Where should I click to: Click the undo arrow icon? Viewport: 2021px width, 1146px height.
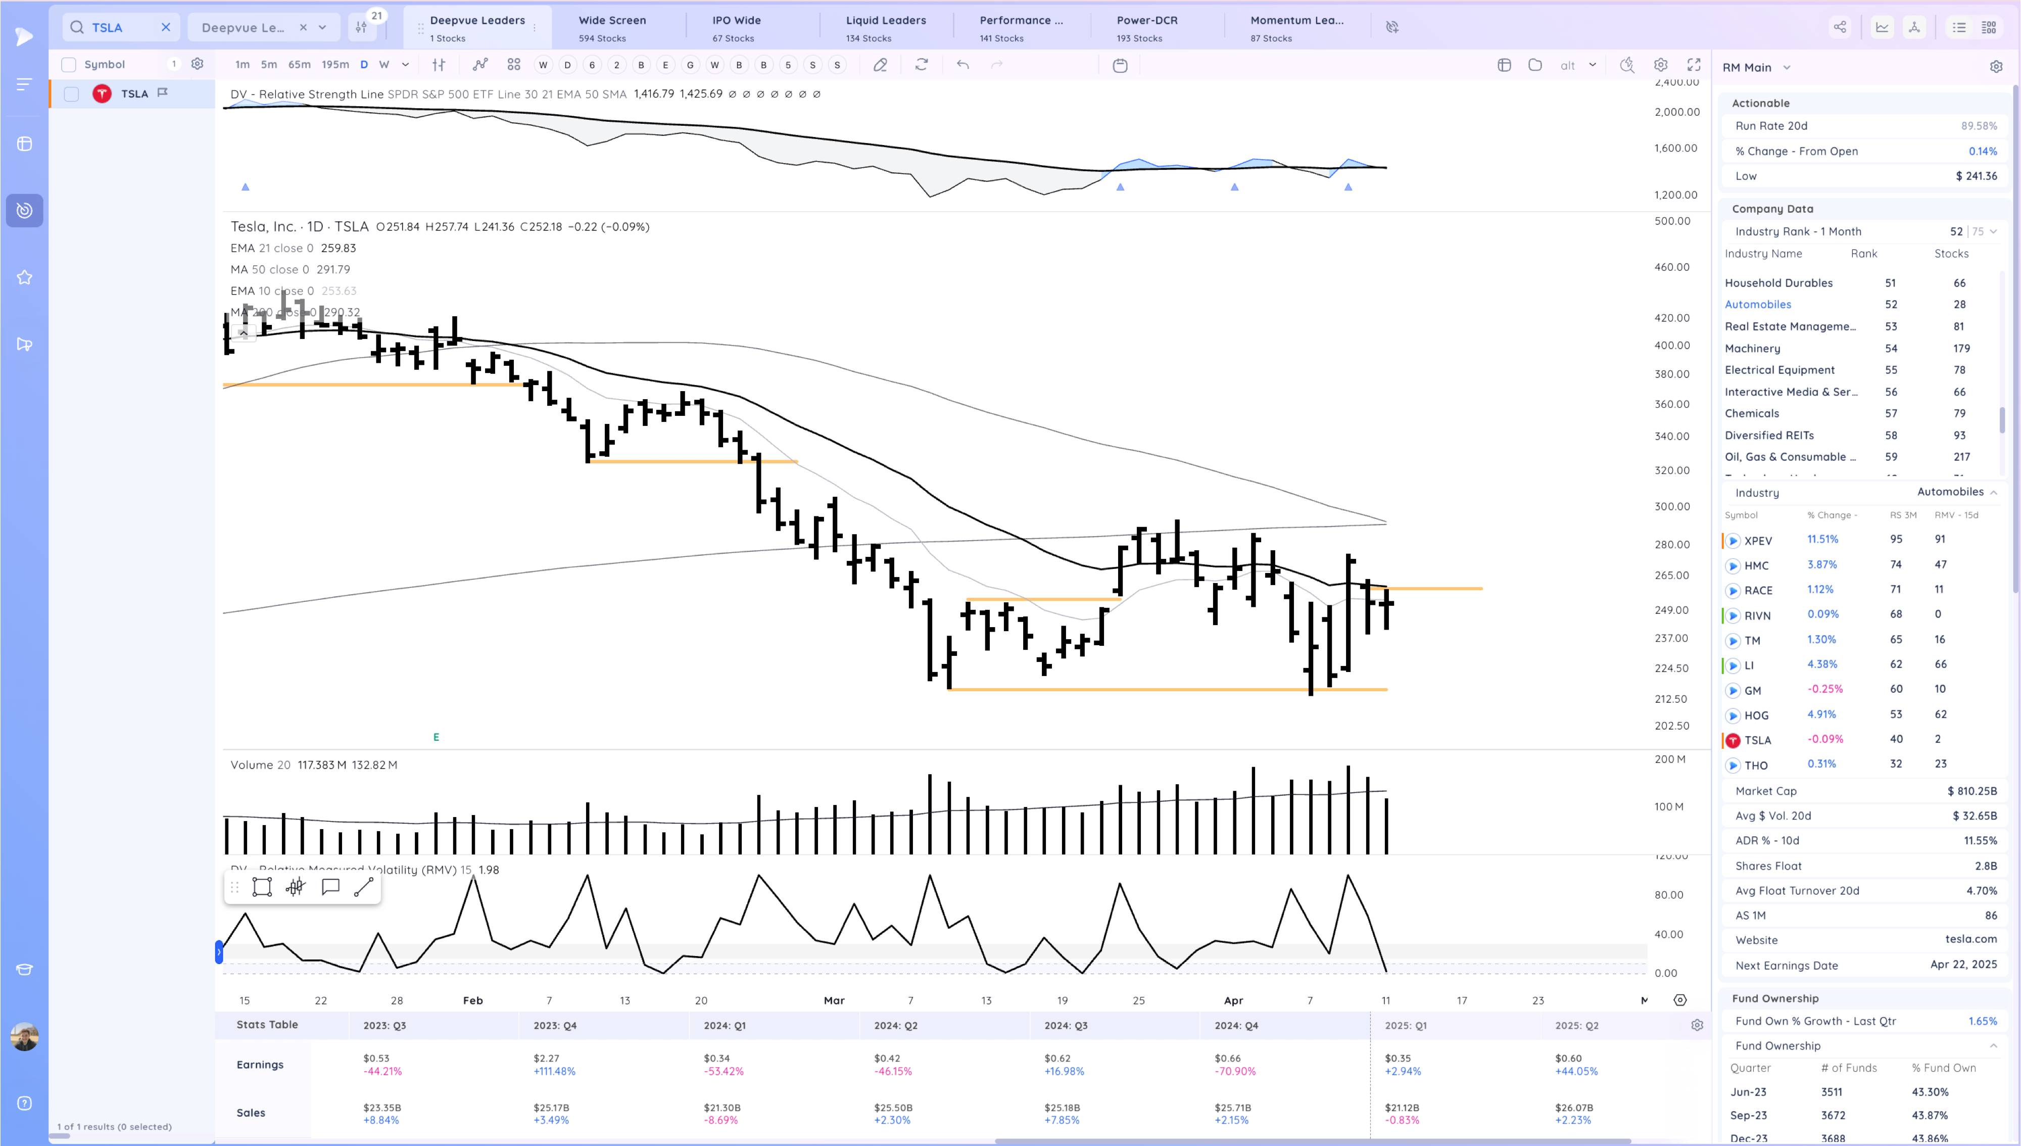[x=963, y=65]
